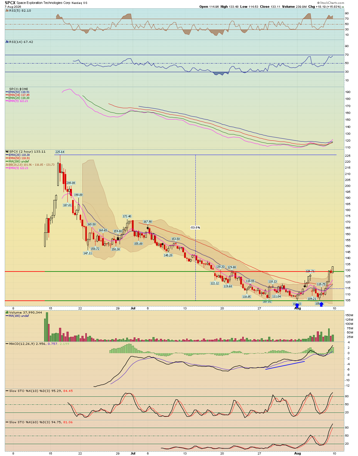
Task: Click the -53.6% decline annotation label
Action: (195, 228)
